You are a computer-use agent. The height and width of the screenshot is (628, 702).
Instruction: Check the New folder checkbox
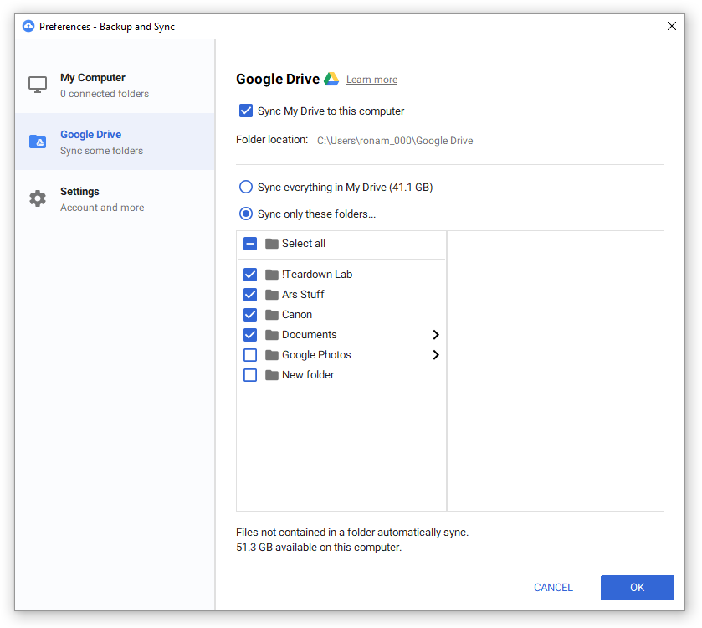point(250,375)
